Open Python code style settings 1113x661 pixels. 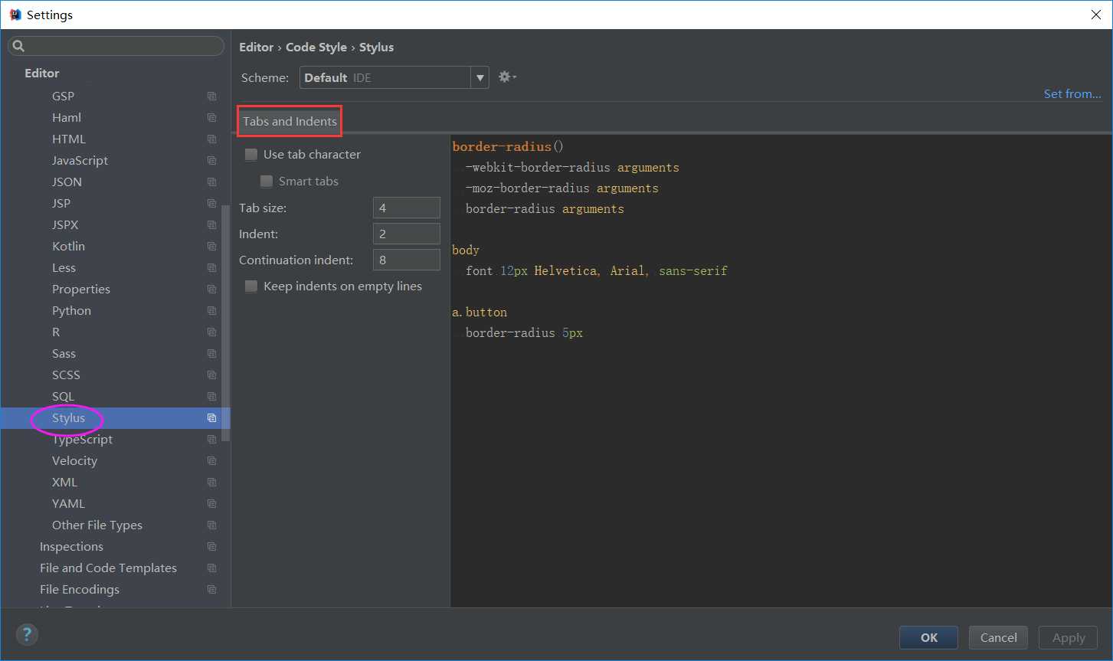click(x=71, y=311)
